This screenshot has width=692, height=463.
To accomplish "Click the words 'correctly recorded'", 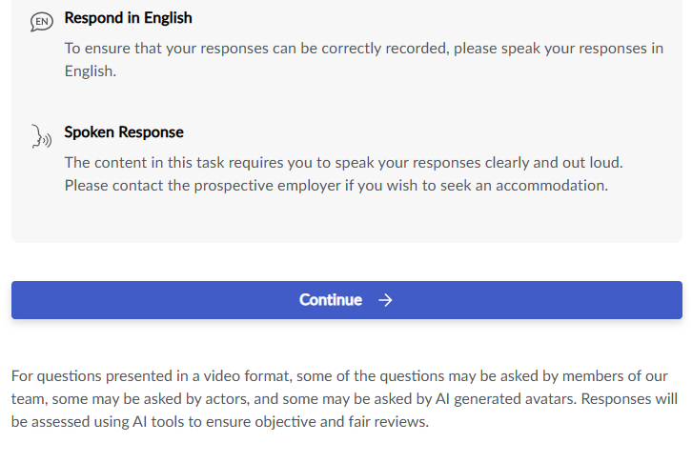I will pyautogui.click(x=384, y=48).
